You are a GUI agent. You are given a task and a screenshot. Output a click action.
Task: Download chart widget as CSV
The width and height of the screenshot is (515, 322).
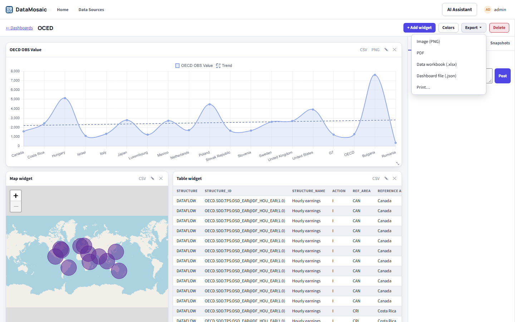point(363,50)
